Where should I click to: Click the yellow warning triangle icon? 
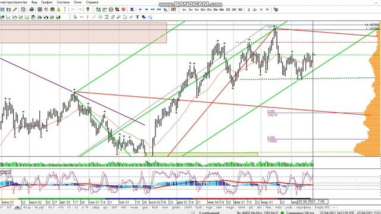(58, 10)
